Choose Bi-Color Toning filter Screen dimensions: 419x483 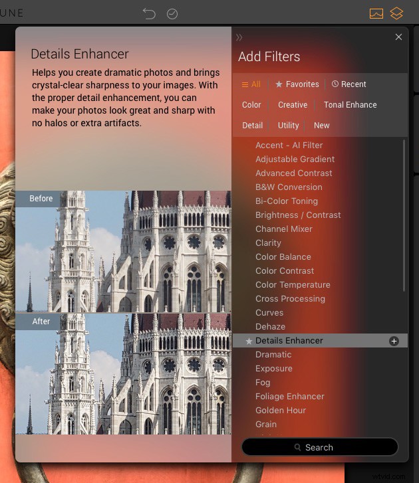coord(287,201)
